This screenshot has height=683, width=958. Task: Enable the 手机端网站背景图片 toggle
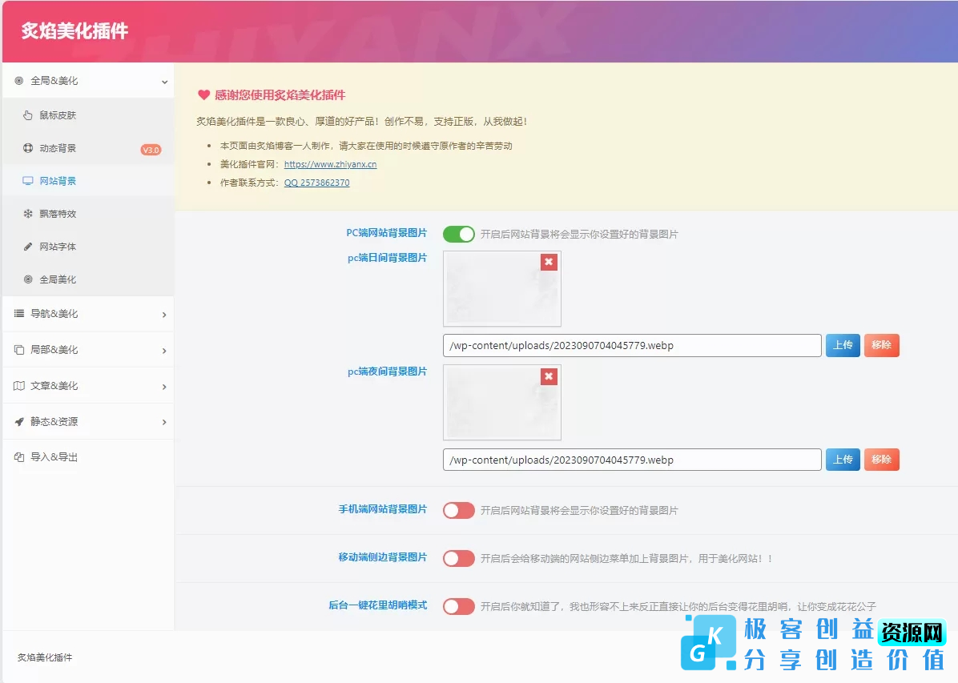pos(458,510)
